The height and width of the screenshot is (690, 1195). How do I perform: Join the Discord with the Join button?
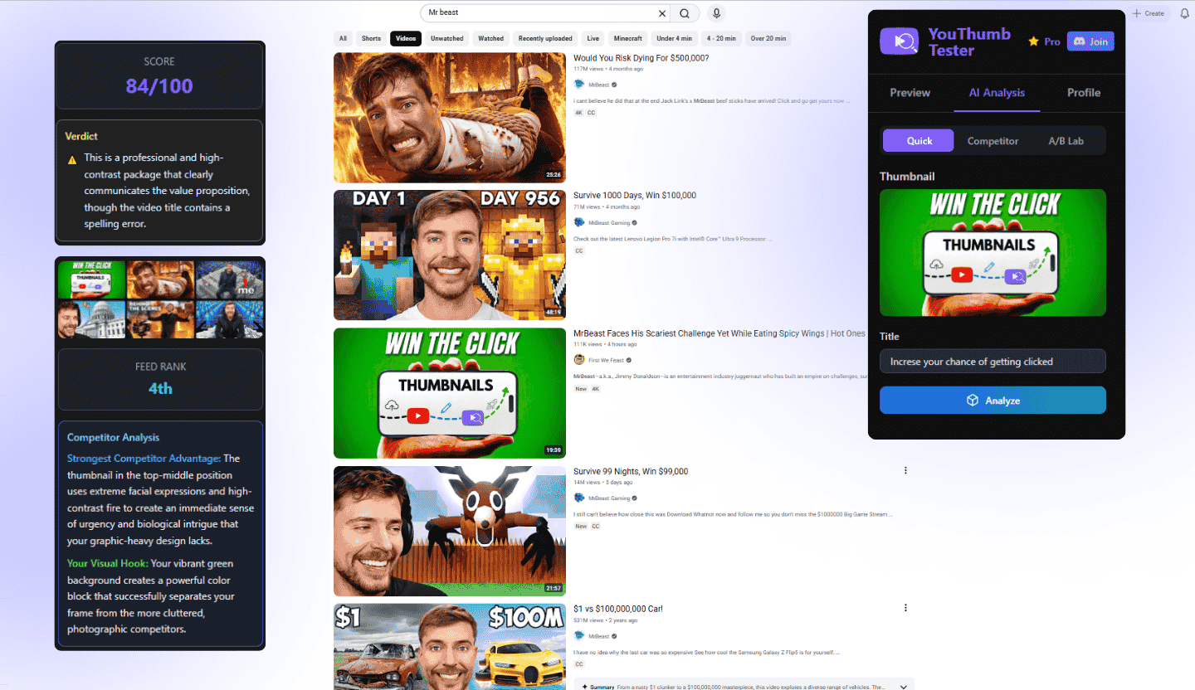coord(1090,41)
